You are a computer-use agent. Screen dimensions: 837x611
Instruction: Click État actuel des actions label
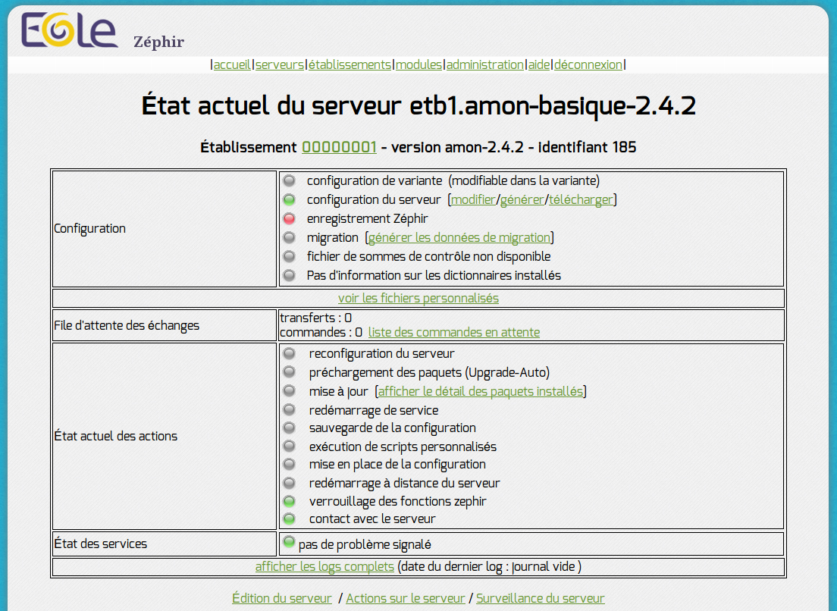(115, 436)
